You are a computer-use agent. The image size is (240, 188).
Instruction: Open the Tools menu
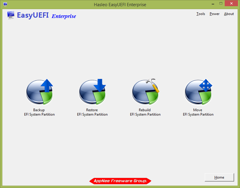coord(201,14)
